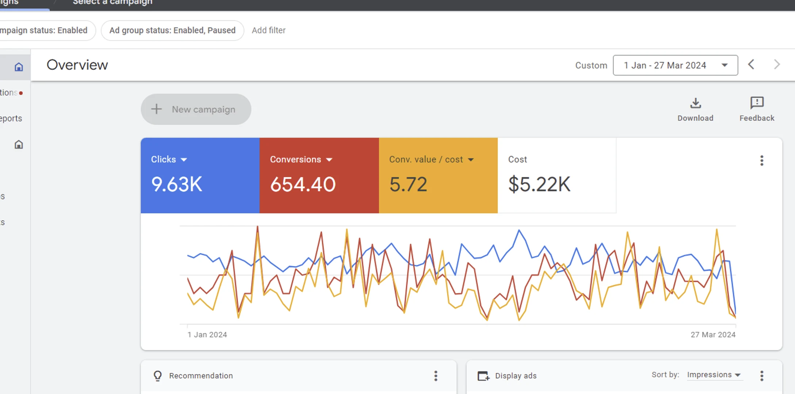Image resolution: width=795 pixels, height=394 pixels.
Task: Click the plus icon on New campaign
Action: click(x=157, y=109)
